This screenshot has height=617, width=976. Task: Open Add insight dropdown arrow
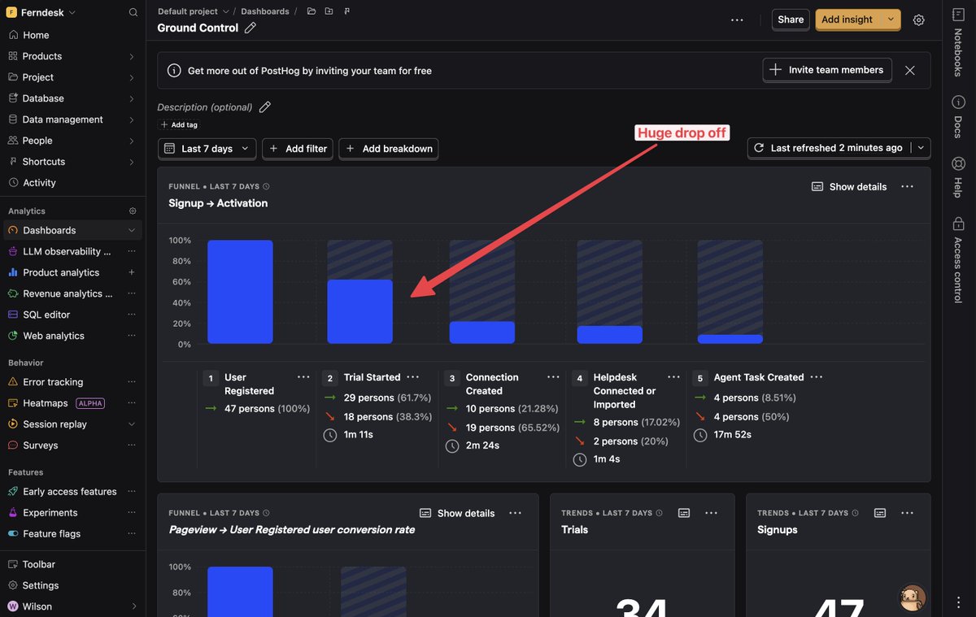coord(891,20)
